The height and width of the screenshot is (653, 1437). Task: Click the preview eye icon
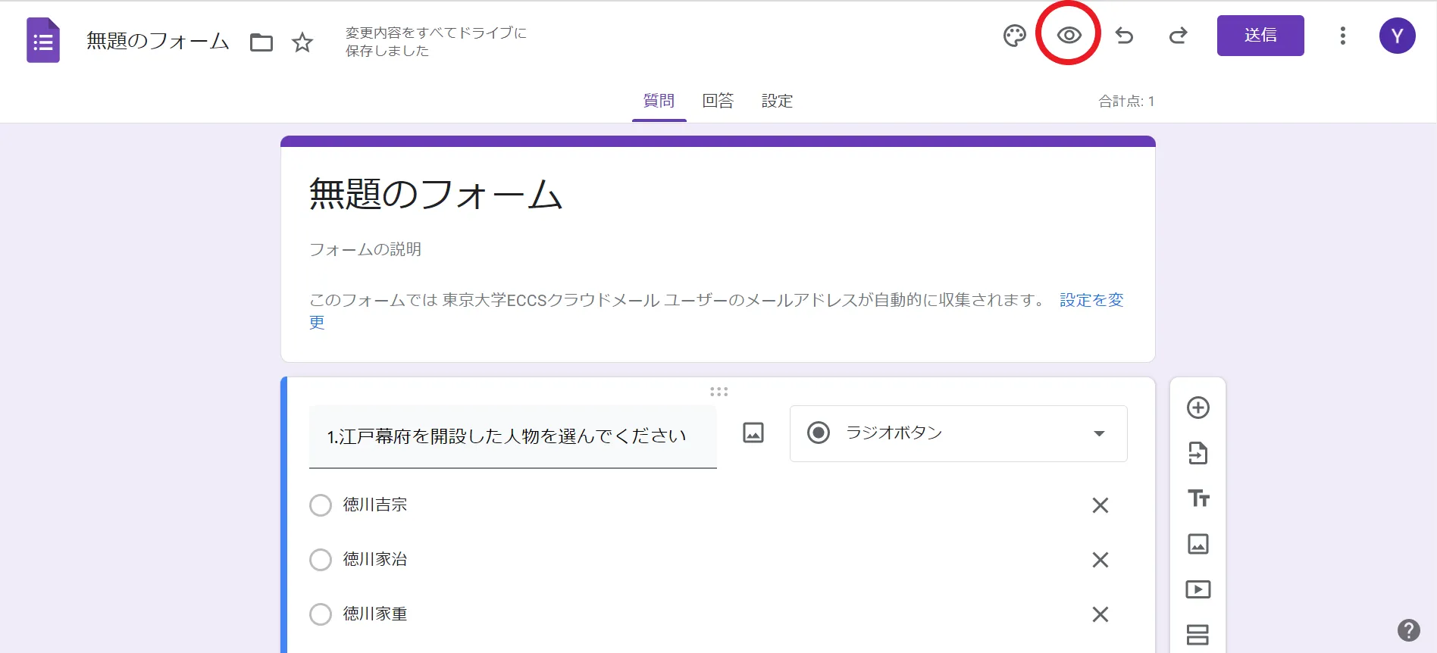pyautogui.click(x=1069, y=36)
